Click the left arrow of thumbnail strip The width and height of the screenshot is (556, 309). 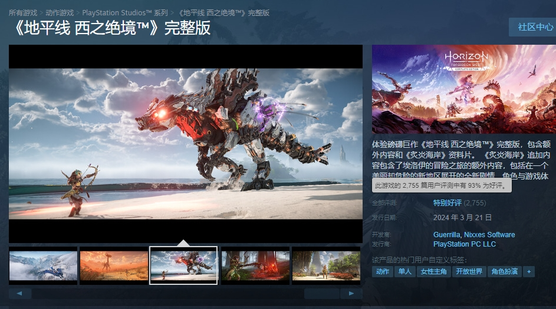(20, 293)
